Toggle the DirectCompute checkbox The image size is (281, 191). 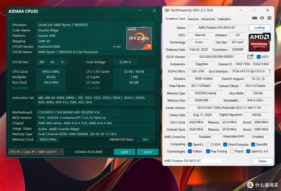pyautogui.click(x=225, y=144)
